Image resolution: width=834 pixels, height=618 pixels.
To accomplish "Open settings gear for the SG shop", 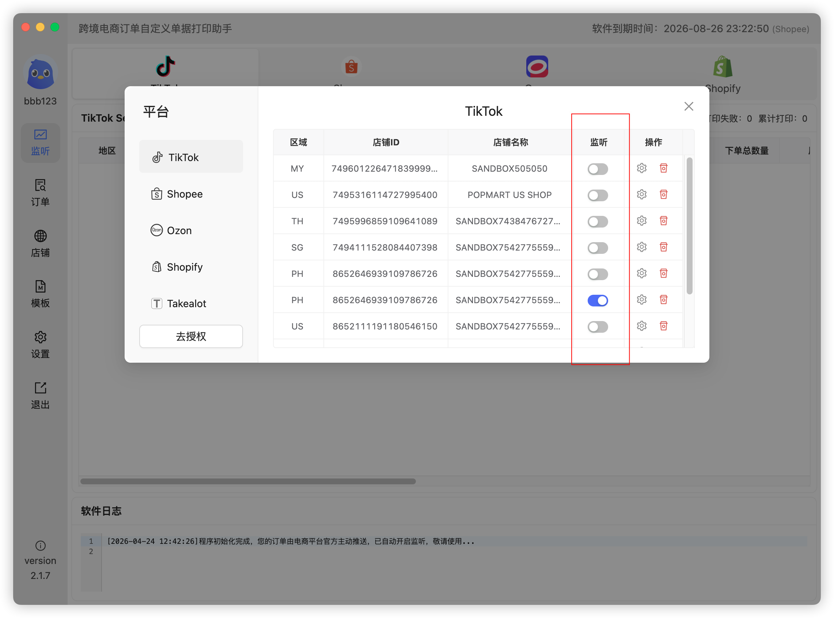I will pyautogui.click(x=642, y=247).
